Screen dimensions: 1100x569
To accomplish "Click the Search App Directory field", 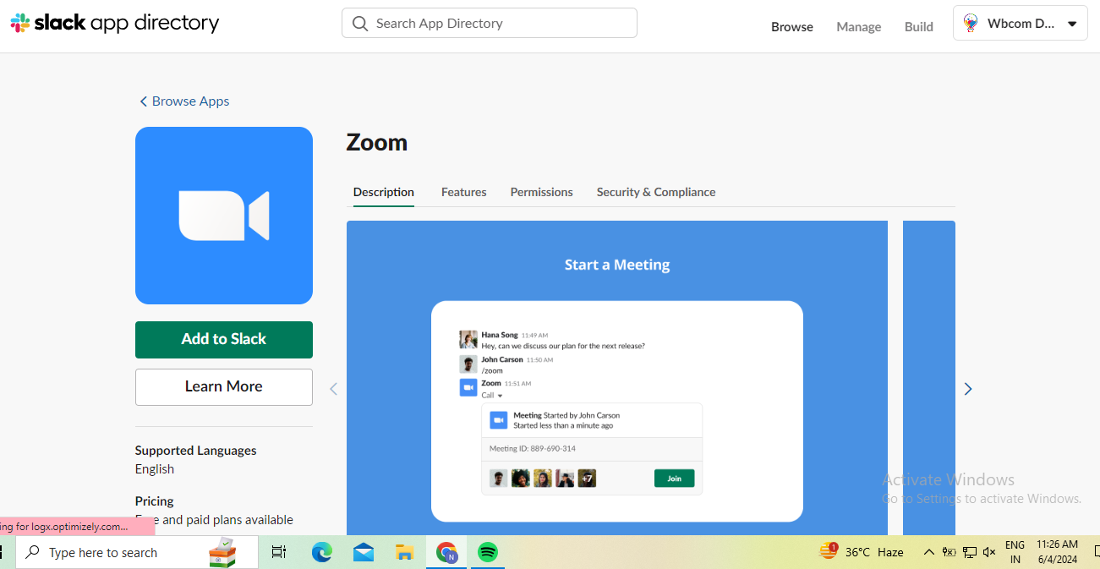I will [x=490, y=24].
